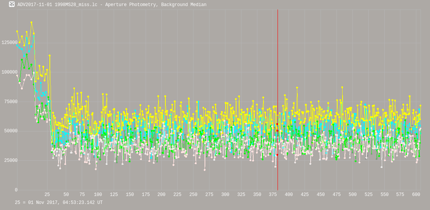430x210 pixels.
Task: Click x-axis tick label 400
Action: (289, 195)
